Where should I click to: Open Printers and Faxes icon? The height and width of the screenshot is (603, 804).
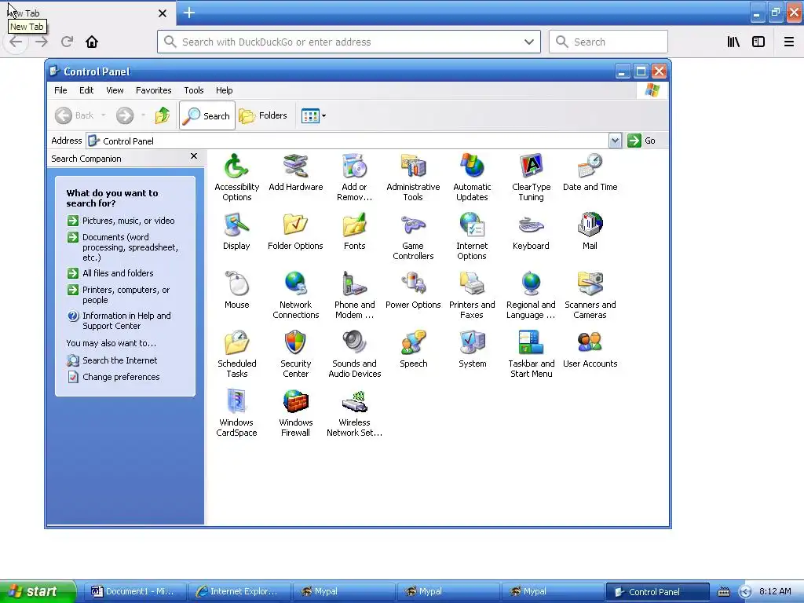coord(472,295)
